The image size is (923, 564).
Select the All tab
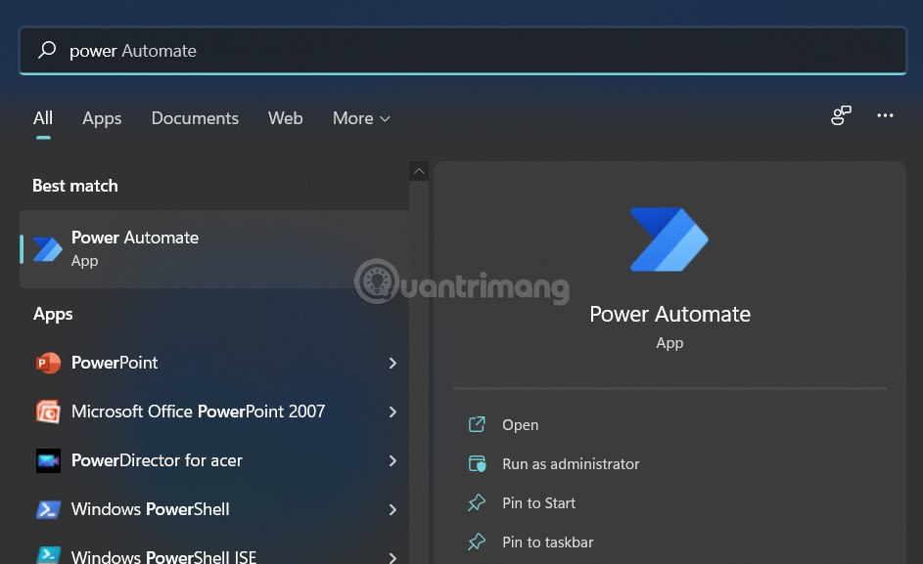tap(43, 118)
